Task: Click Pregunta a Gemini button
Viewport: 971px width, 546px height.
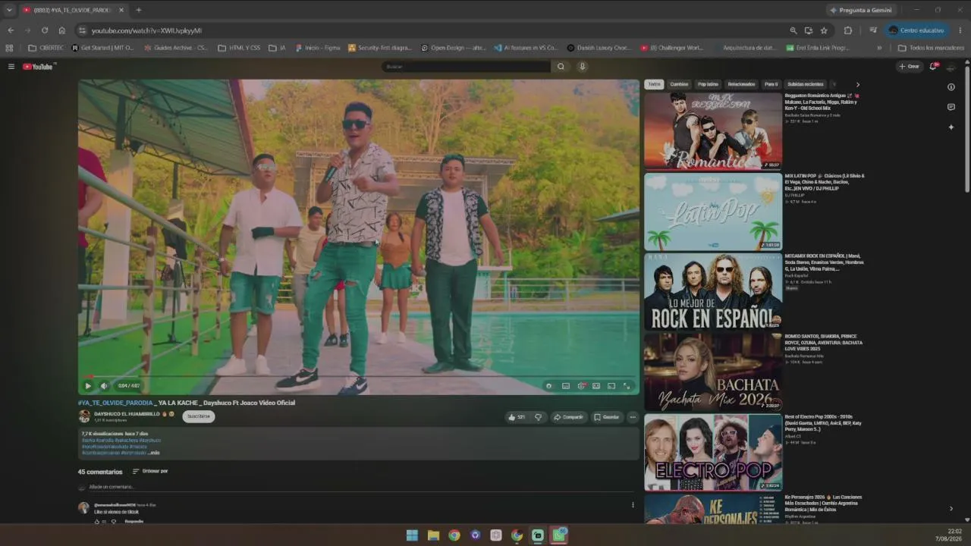Action: click(x=861, y=10)
